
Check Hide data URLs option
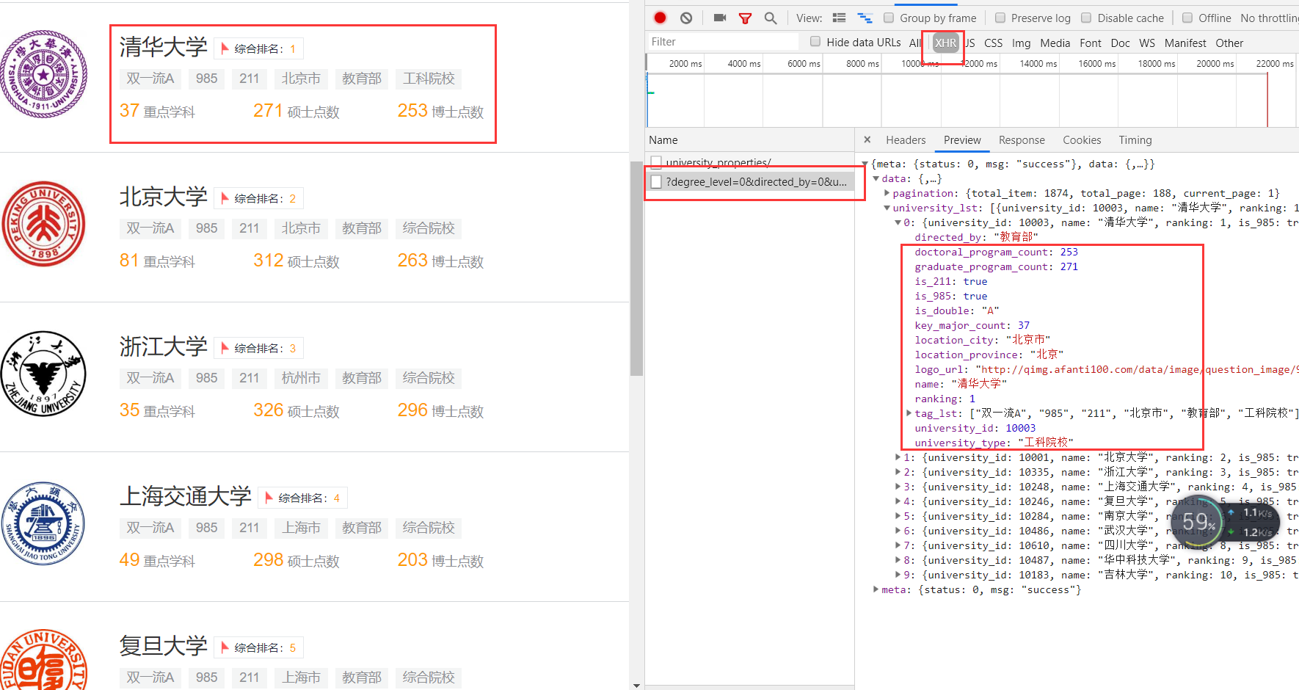(x=815, y=42)
